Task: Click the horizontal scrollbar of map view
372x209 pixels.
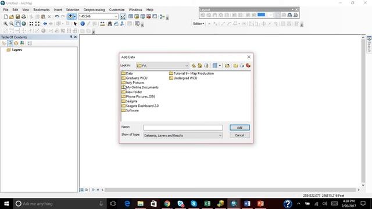Action: point(230,190)
